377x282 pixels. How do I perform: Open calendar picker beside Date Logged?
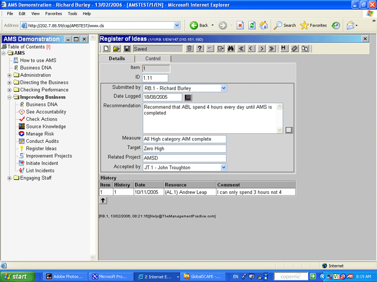coord(188,97)
